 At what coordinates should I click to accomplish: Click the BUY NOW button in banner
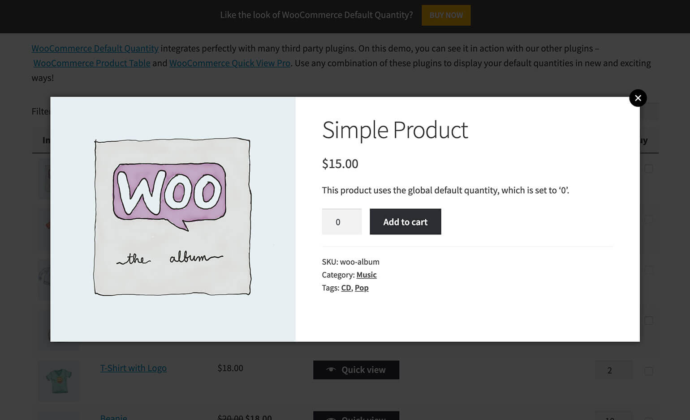click(446, 15)
